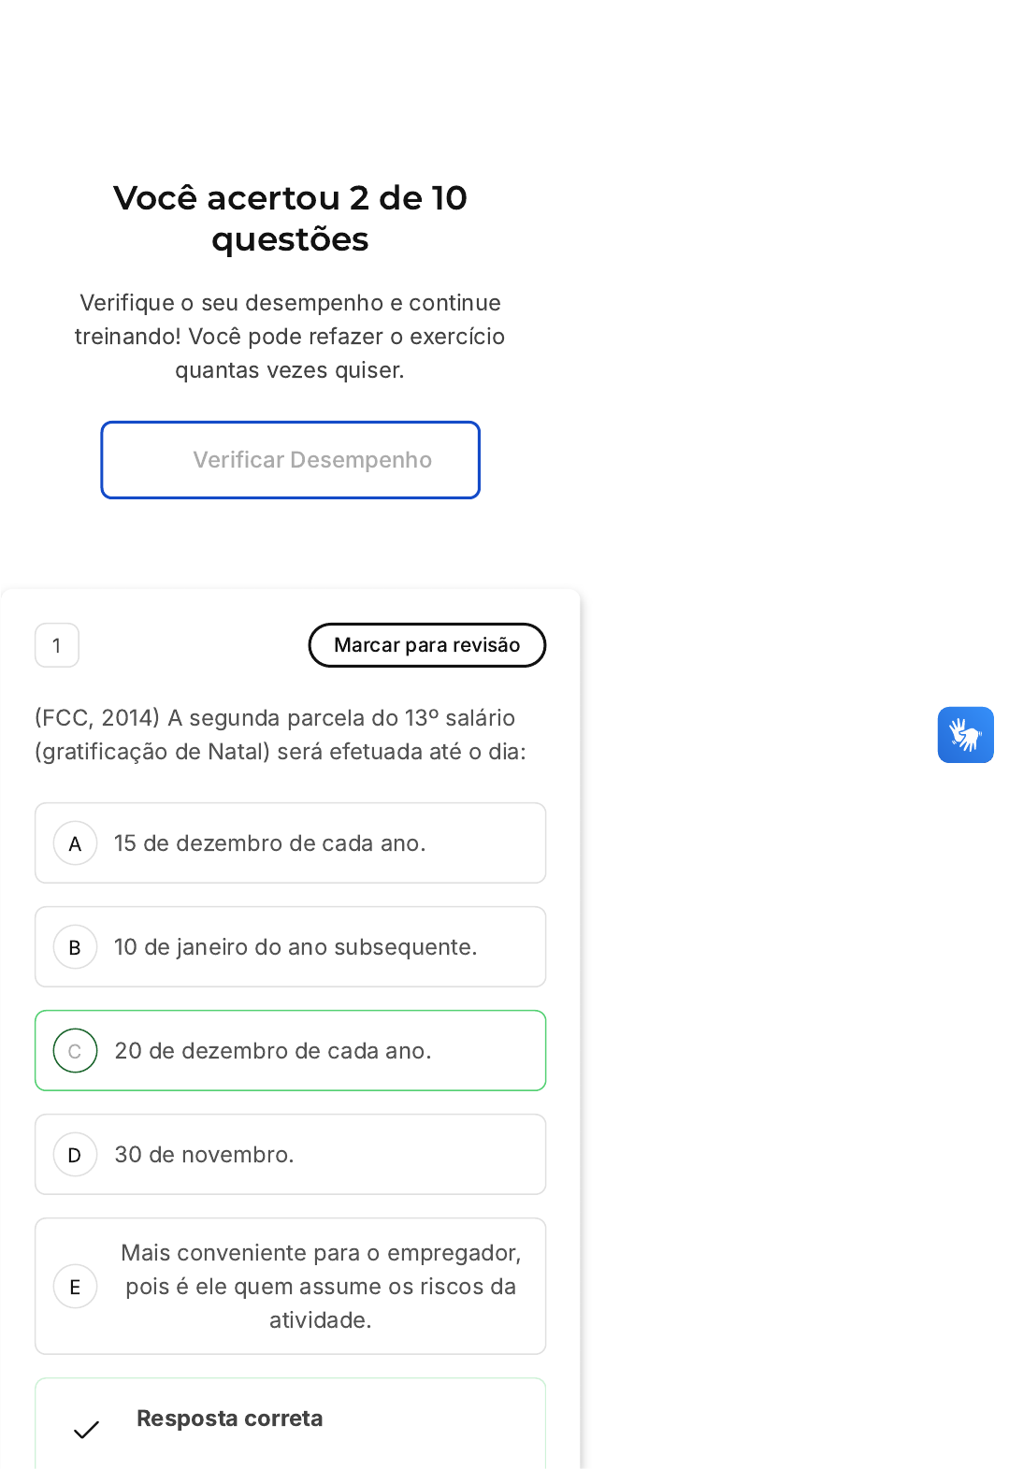Select the green letter C radio circle
This screenshot has height=1469, width=1009.
(x=76, y=1051)
